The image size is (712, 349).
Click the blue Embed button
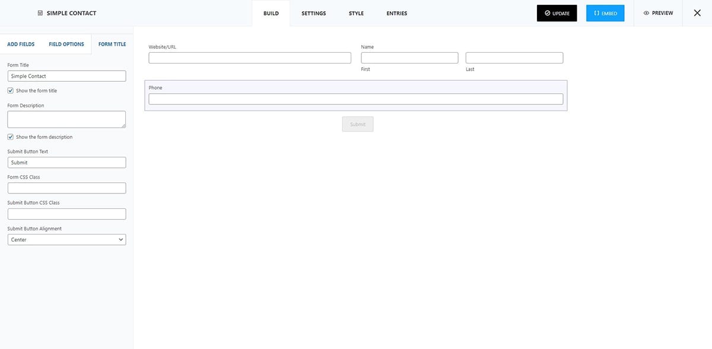(605, 13)
